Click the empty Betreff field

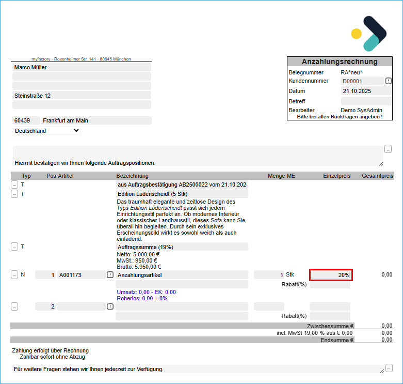pyautogui.click(x=366, y=101)
